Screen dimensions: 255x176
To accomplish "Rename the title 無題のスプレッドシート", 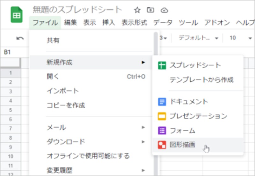I will pyautogui.click(x=77, y=10).
